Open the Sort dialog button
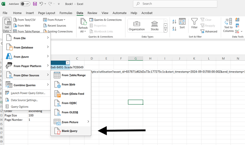245x145 pixels. point(182,24)
